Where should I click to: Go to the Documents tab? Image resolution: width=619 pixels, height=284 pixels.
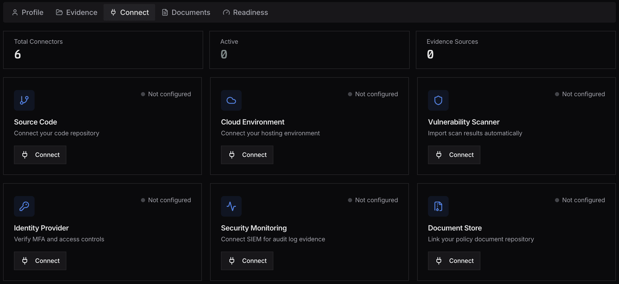pyautogui.click(x=186, y=12)
